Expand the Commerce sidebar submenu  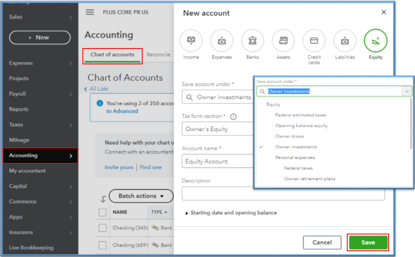(71, 202)
